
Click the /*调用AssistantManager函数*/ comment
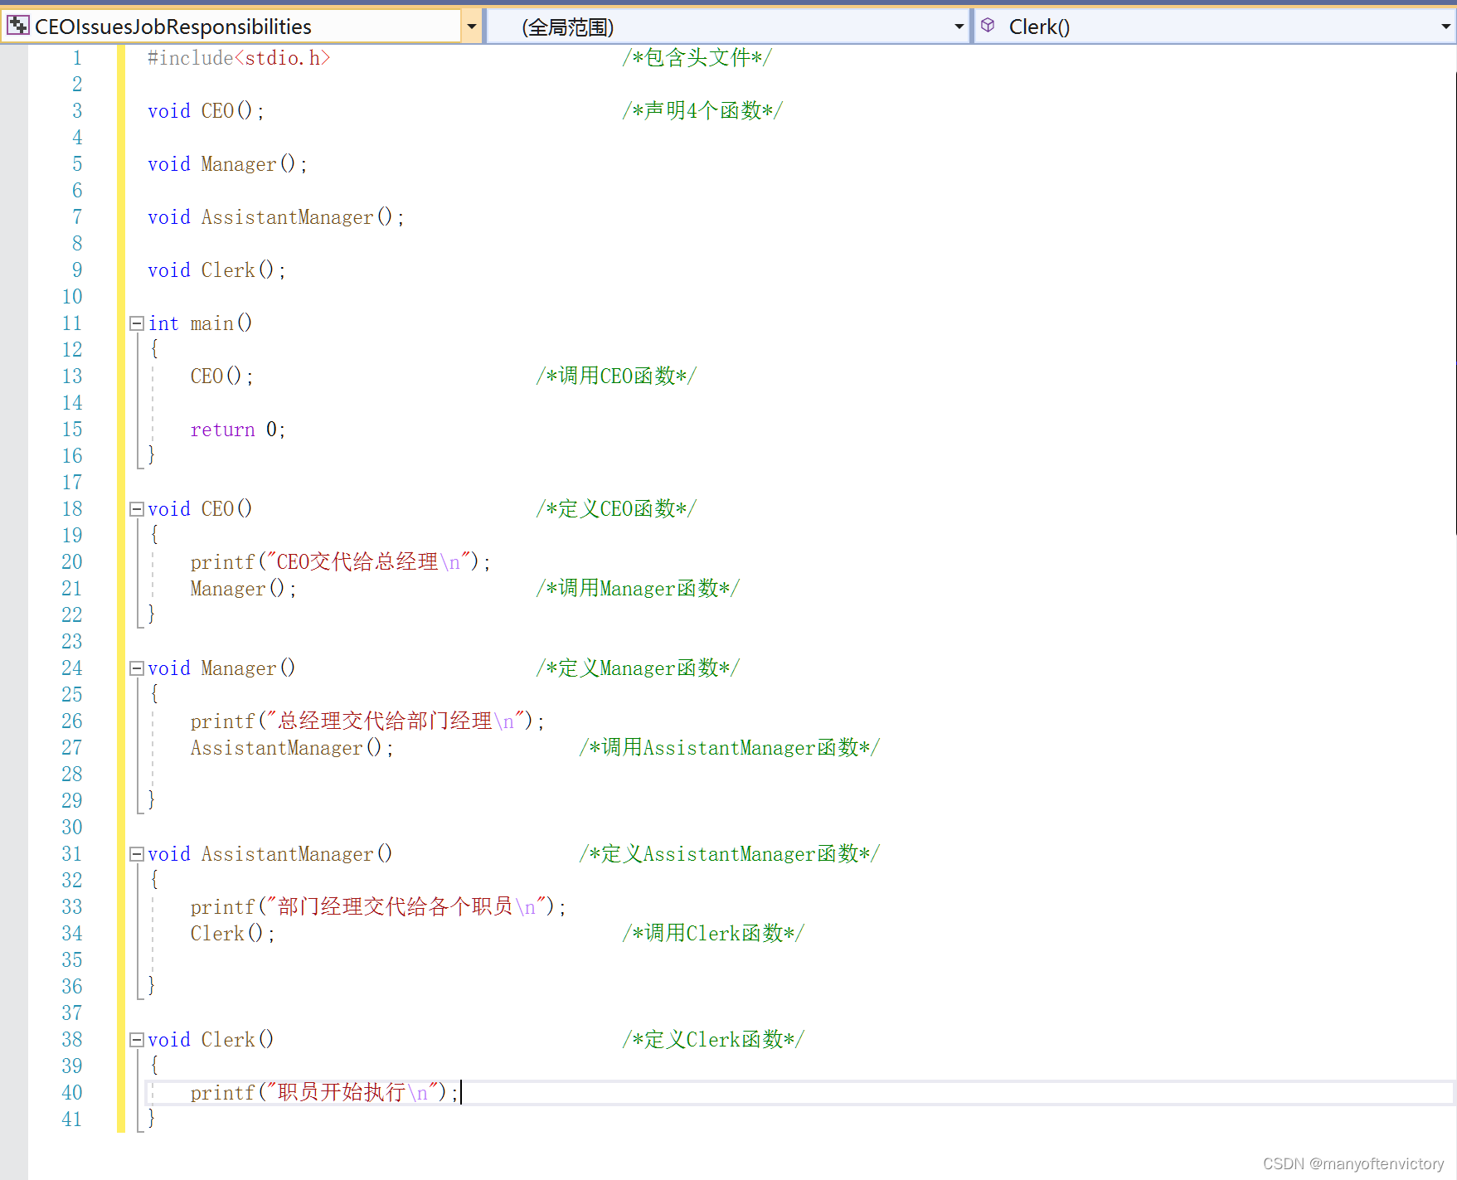click(730, 748)
